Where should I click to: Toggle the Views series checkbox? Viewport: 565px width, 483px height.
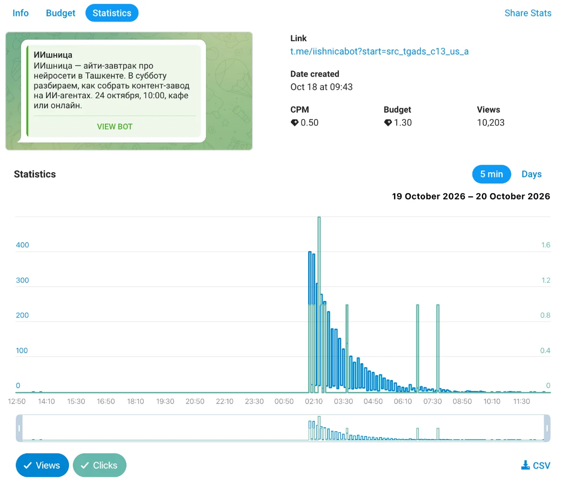click(x=42, y=465)
